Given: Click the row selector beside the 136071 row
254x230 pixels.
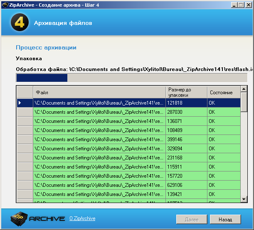Looking at the screenshot, I should pyautogui.click(x=25, y=121).
